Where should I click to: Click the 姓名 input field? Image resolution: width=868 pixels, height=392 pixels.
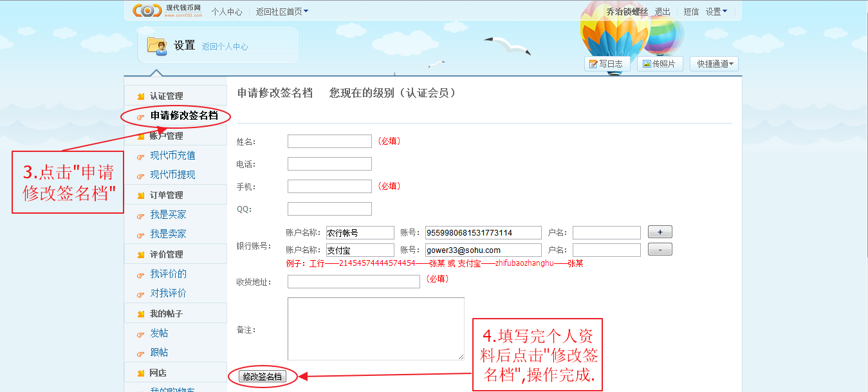(x=329, y=141)
